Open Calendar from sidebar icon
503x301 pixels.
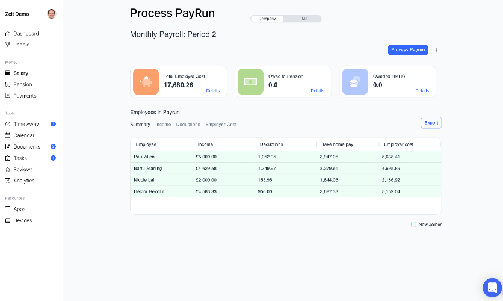pos(8,135)
